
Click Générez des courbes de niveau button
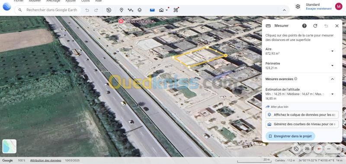click(x=302, y=124)
